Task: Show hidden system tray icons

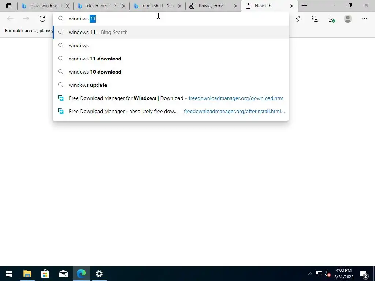Action: point(310,274)
